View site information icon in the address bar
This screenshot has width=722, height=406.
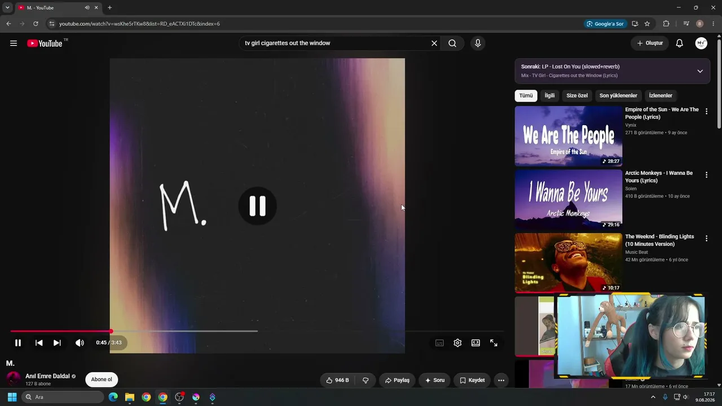[x=51, y=24]
